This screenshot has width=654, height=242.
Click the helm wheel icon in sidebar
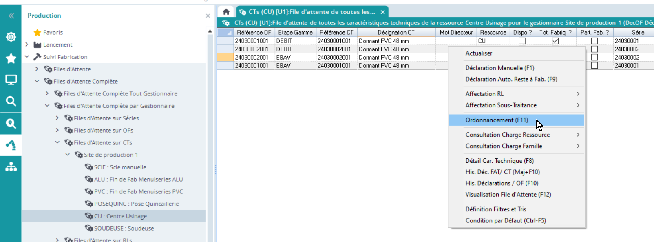click(x=11, y=37)
